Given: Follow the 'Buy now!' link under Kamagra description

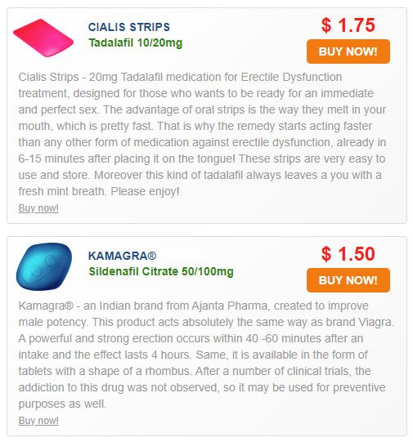Looking at the screenshot, I should click(38, 421).
